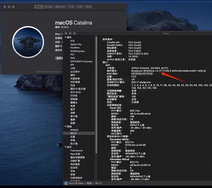212x188 pixels.
Task: Select 雷雳 in the sidebar
Action: click(73, 119)
